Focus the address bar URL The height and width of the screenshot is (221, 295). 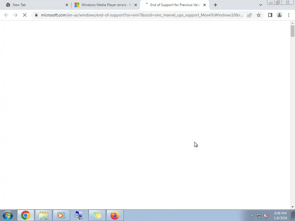pyautogui.click(x=142, y=15)
